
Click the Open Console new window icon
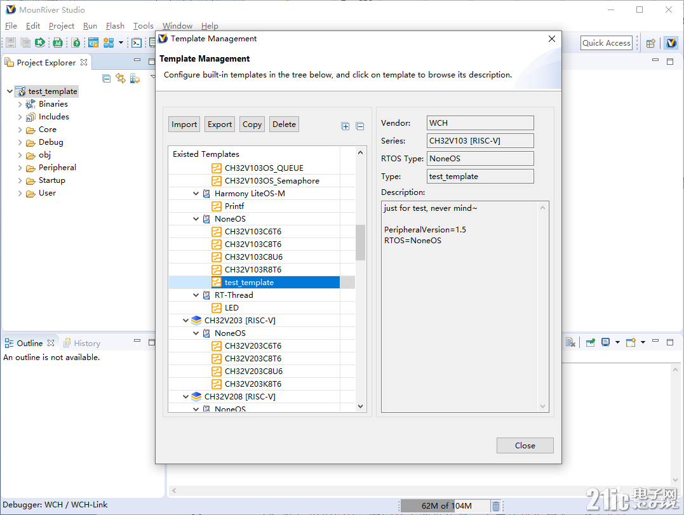(x=631, y=342)
